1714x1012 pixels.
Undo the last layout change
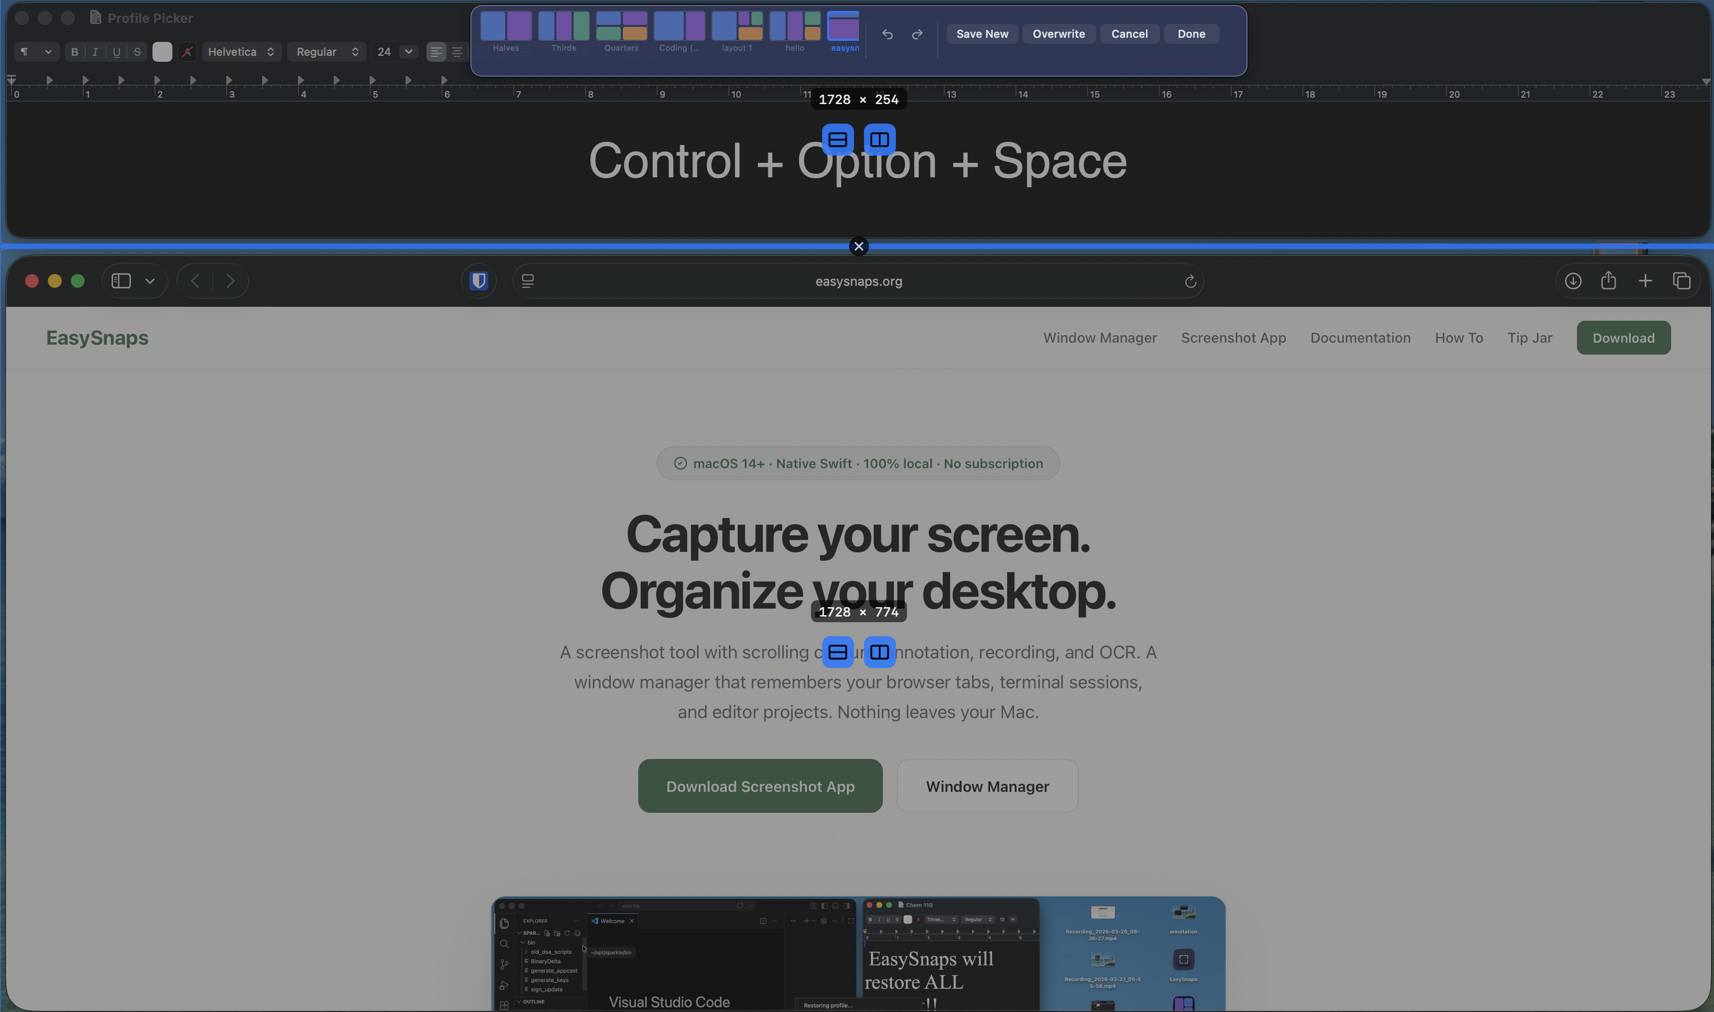(x=887, y=34)
